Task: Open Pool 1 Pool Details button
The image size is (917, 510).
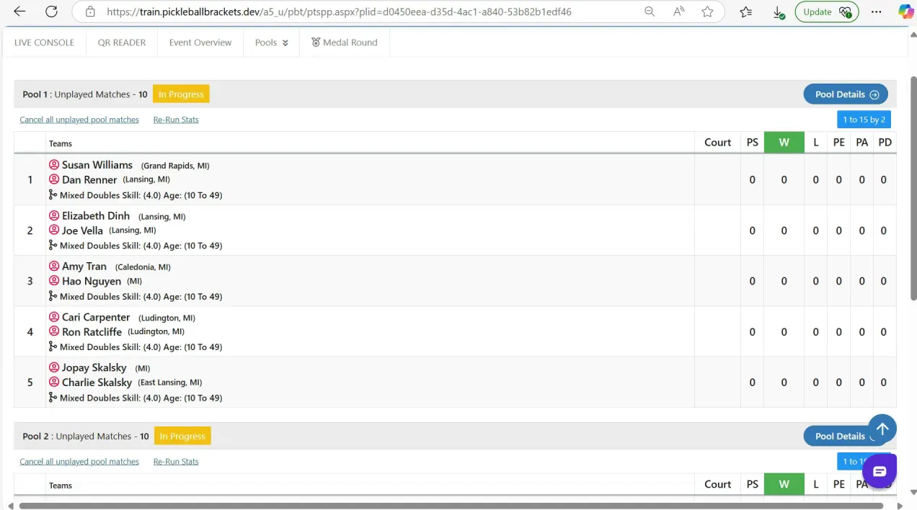Action: (846, 94)
